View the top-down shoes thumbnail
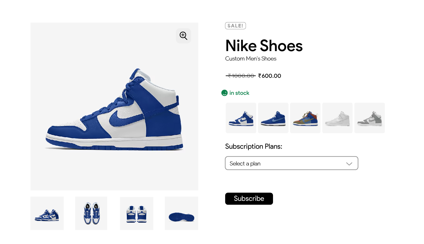 (91, 213)
